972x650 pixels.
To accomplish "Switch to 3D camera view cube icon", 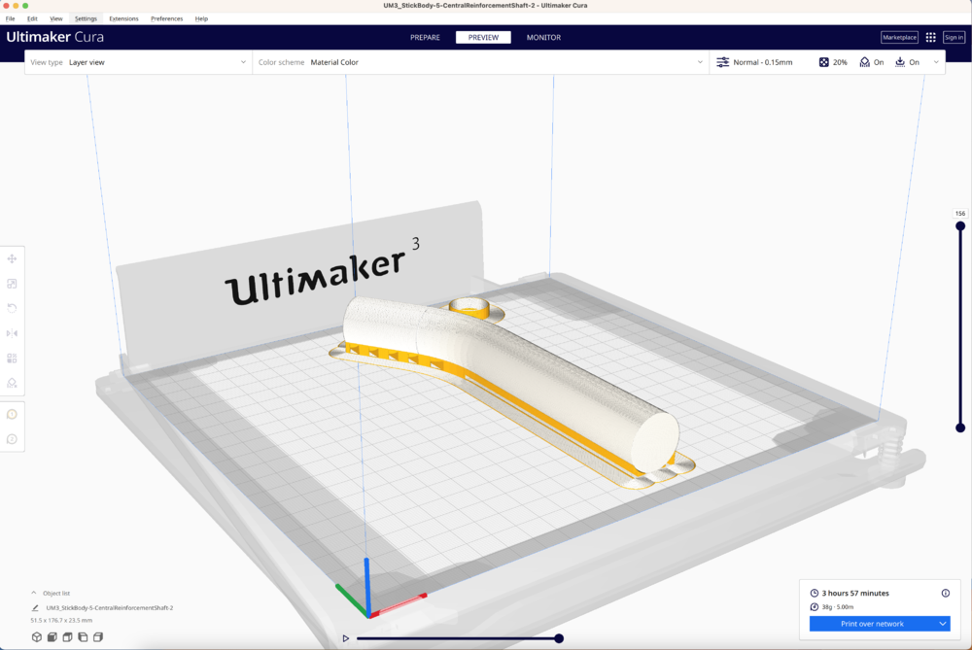I will click(37, 637).
